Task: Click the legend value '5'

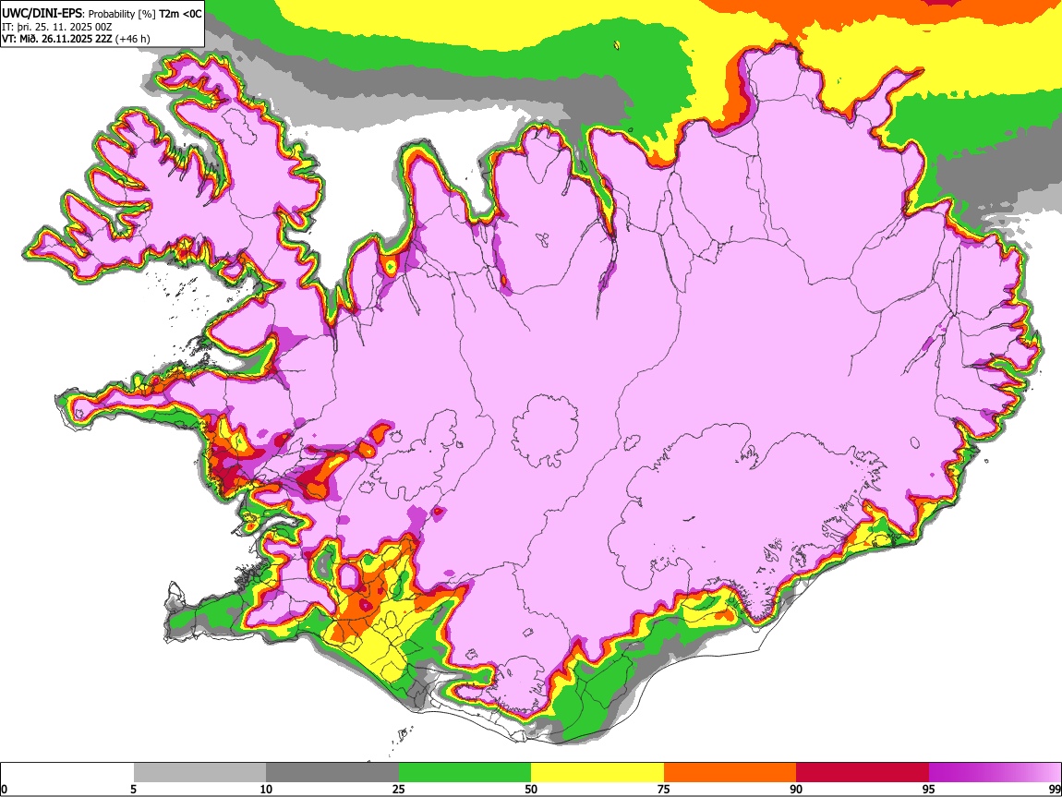Action: 133,789
